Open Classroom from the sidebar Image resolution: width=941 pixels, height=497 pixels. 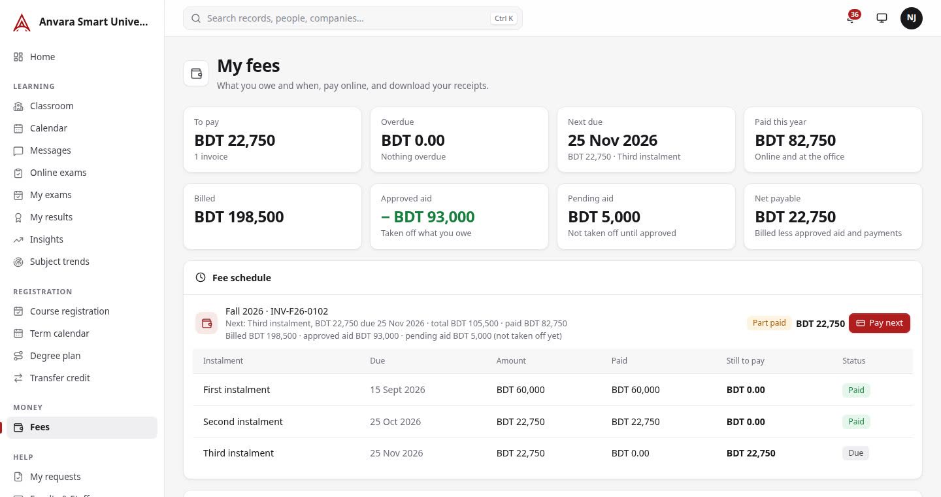pos(82,106)
